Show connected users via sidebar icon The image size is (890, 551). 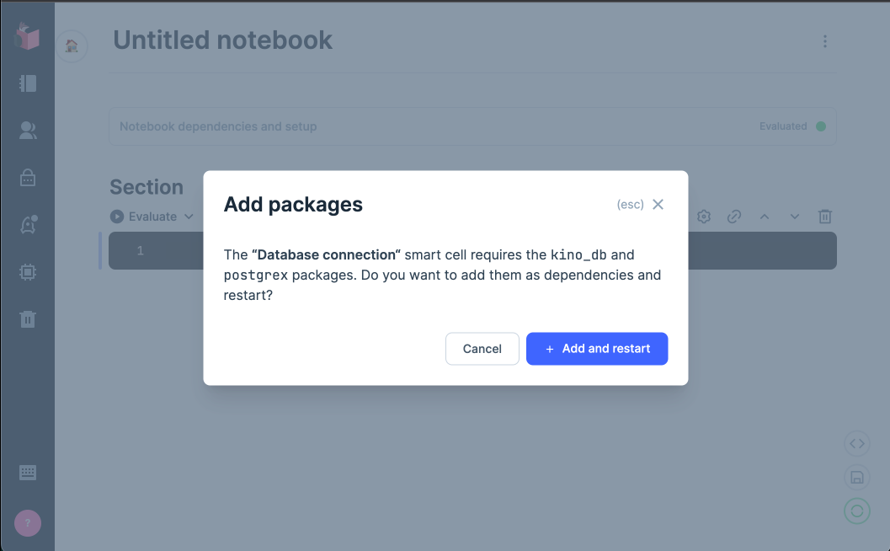coord(28,131)
